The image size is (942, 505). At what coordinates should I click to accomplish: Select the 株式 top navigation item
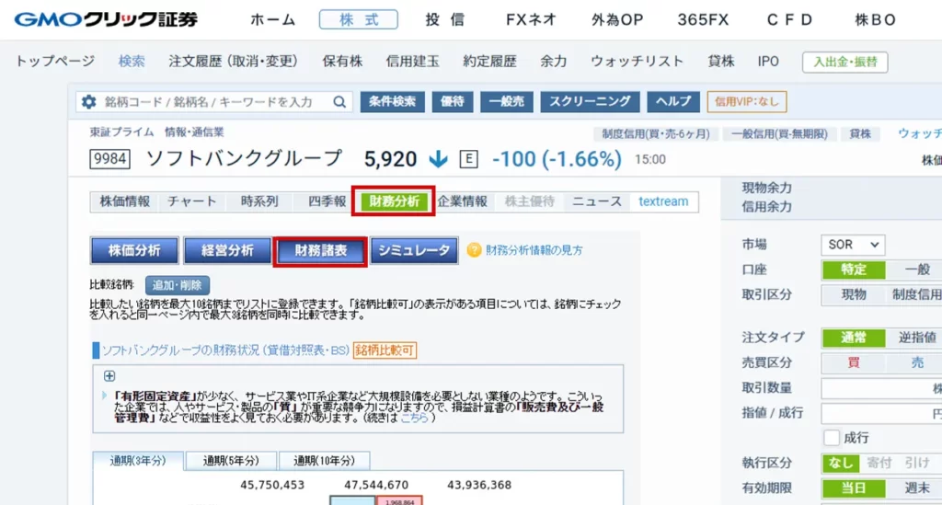pyautogui.click(x=359, y=20)
